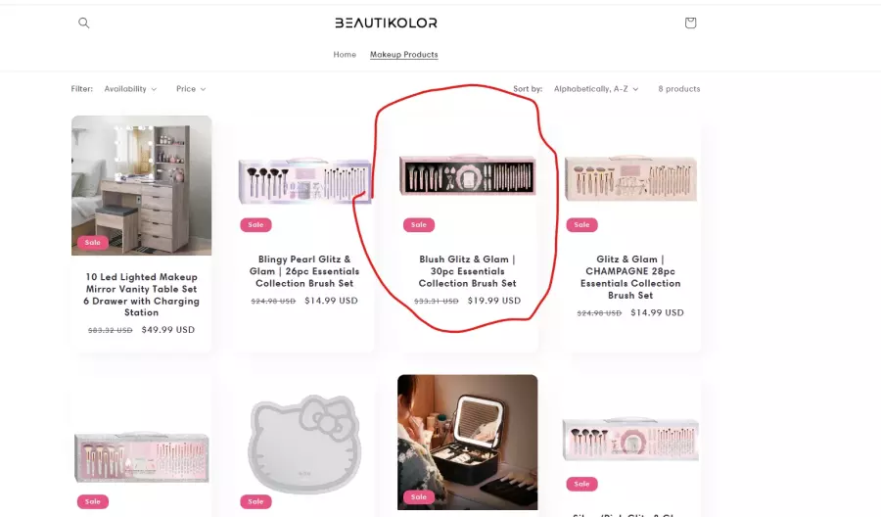The height and width of the screenshot is (517, 881).
Task: Select the Makeup Products menu item
Action: tap(404, 55)
